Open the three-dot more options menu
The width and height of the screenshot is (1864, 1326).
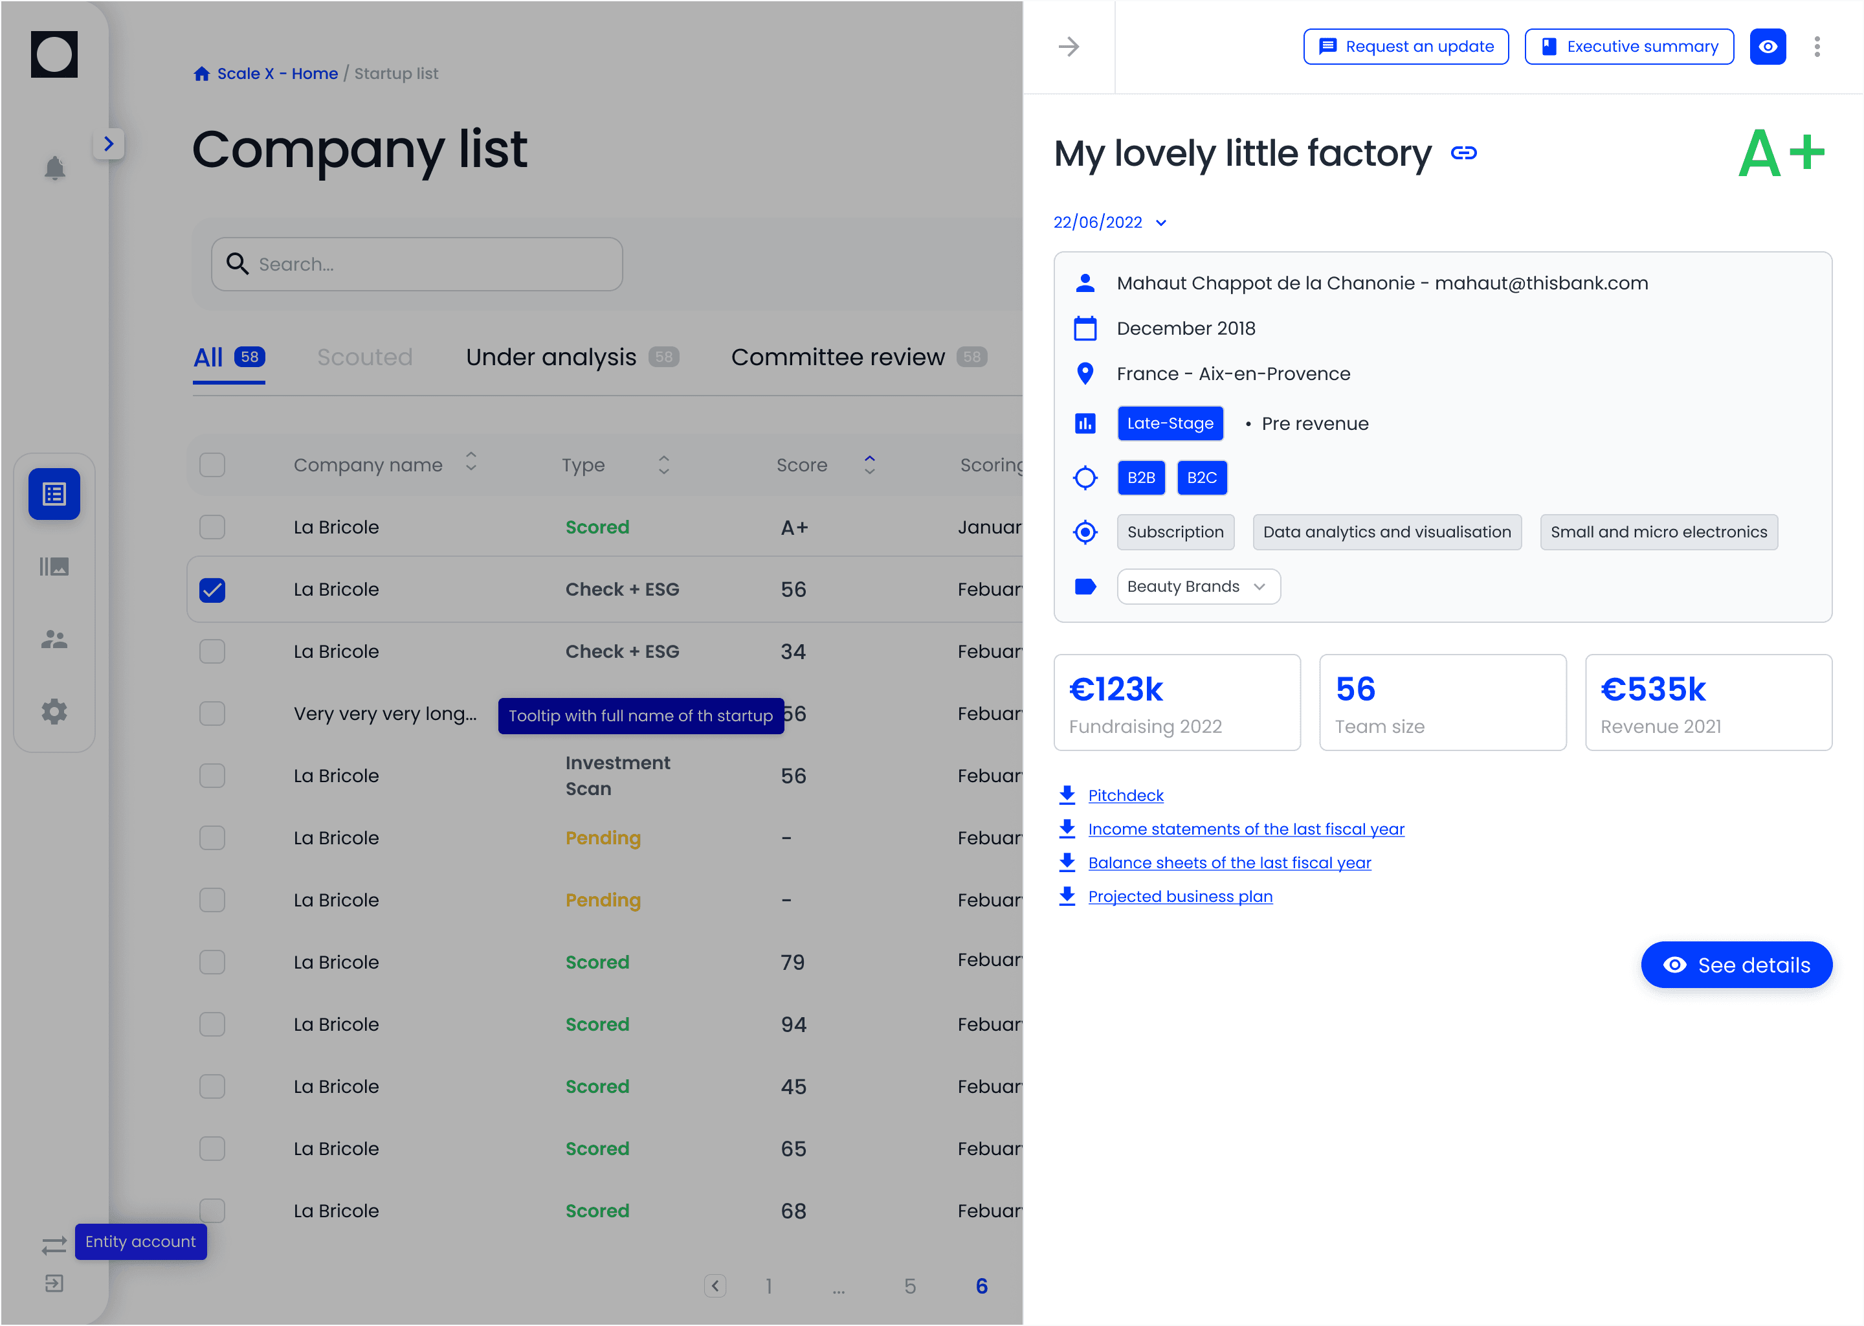1817,47
